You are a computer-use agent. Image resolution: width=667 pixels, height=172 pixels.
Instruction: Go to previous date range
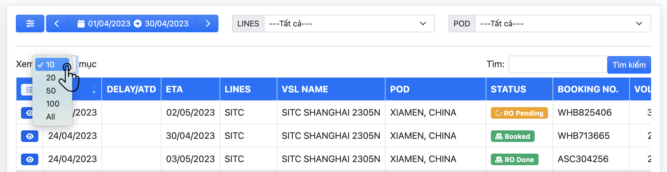[x=57, y=24]
